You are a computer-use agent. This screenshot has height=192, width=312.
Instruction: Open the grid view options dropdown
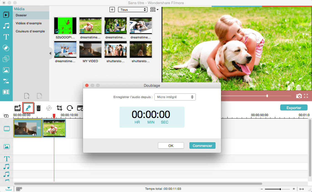pyautogui.click(x=154, y=10)
